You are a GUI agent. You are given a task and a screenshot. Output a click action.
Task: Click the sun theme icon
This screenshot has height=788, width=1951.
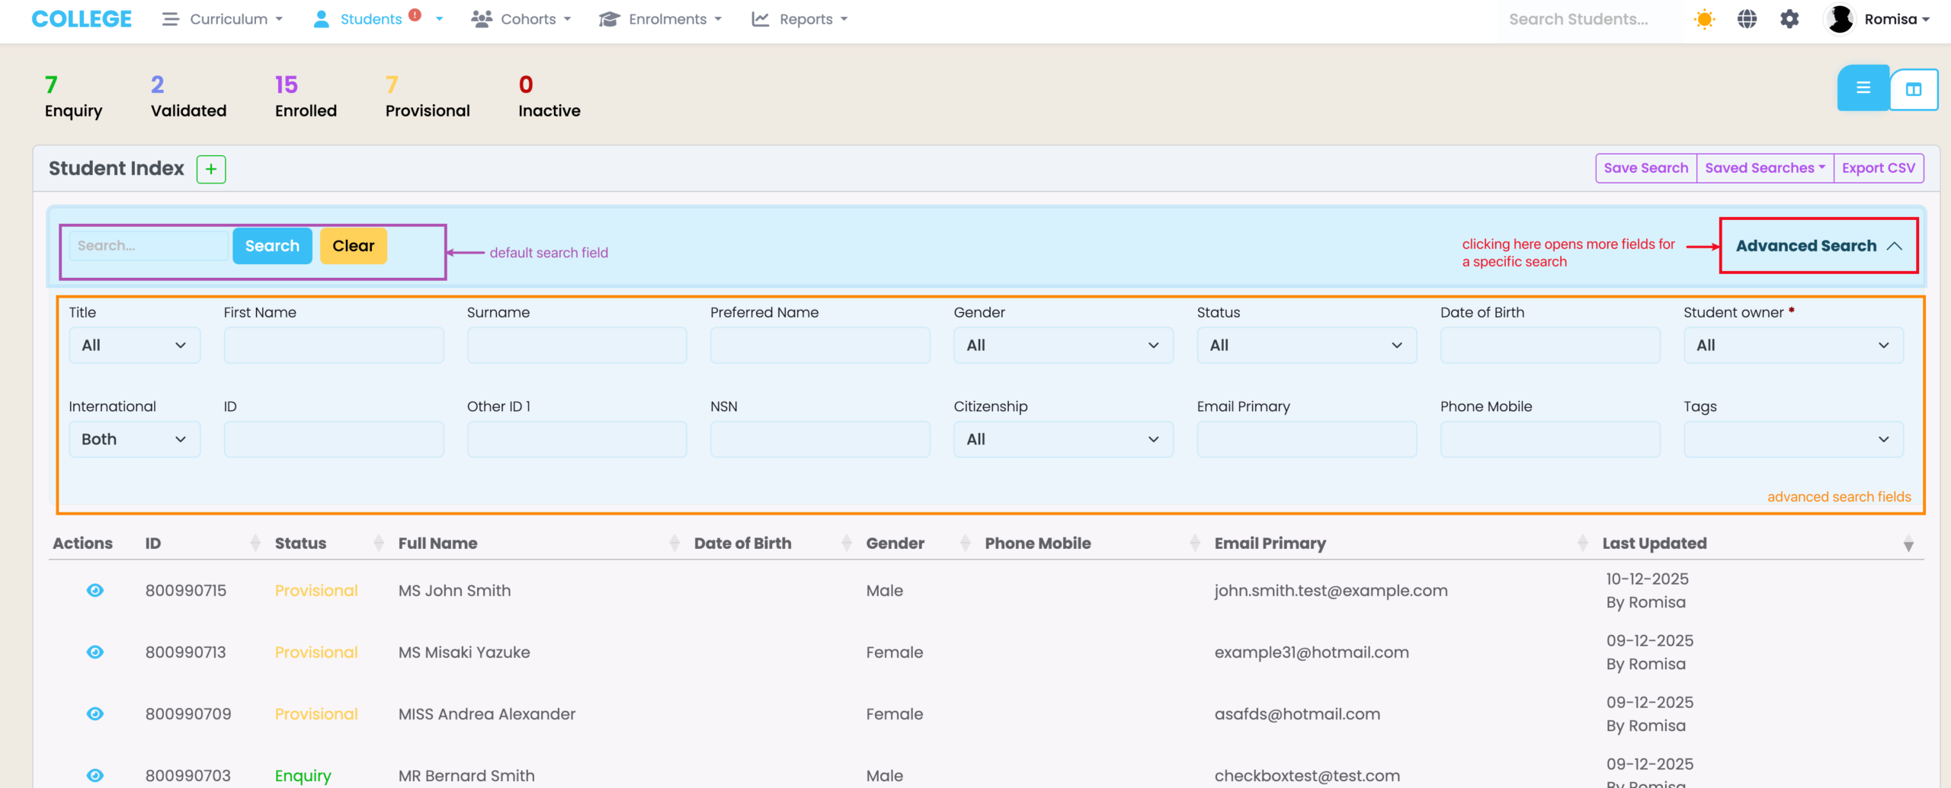tap(1704, 20)
